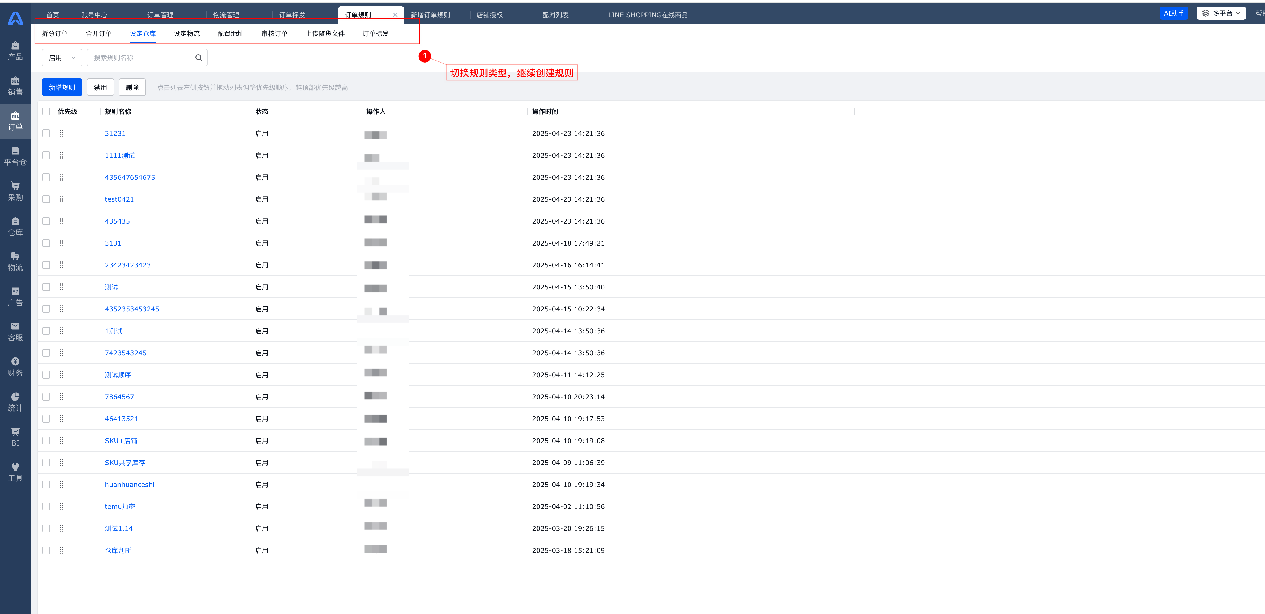
Task: Open the BI sidebar section
Action: point(15,437)
